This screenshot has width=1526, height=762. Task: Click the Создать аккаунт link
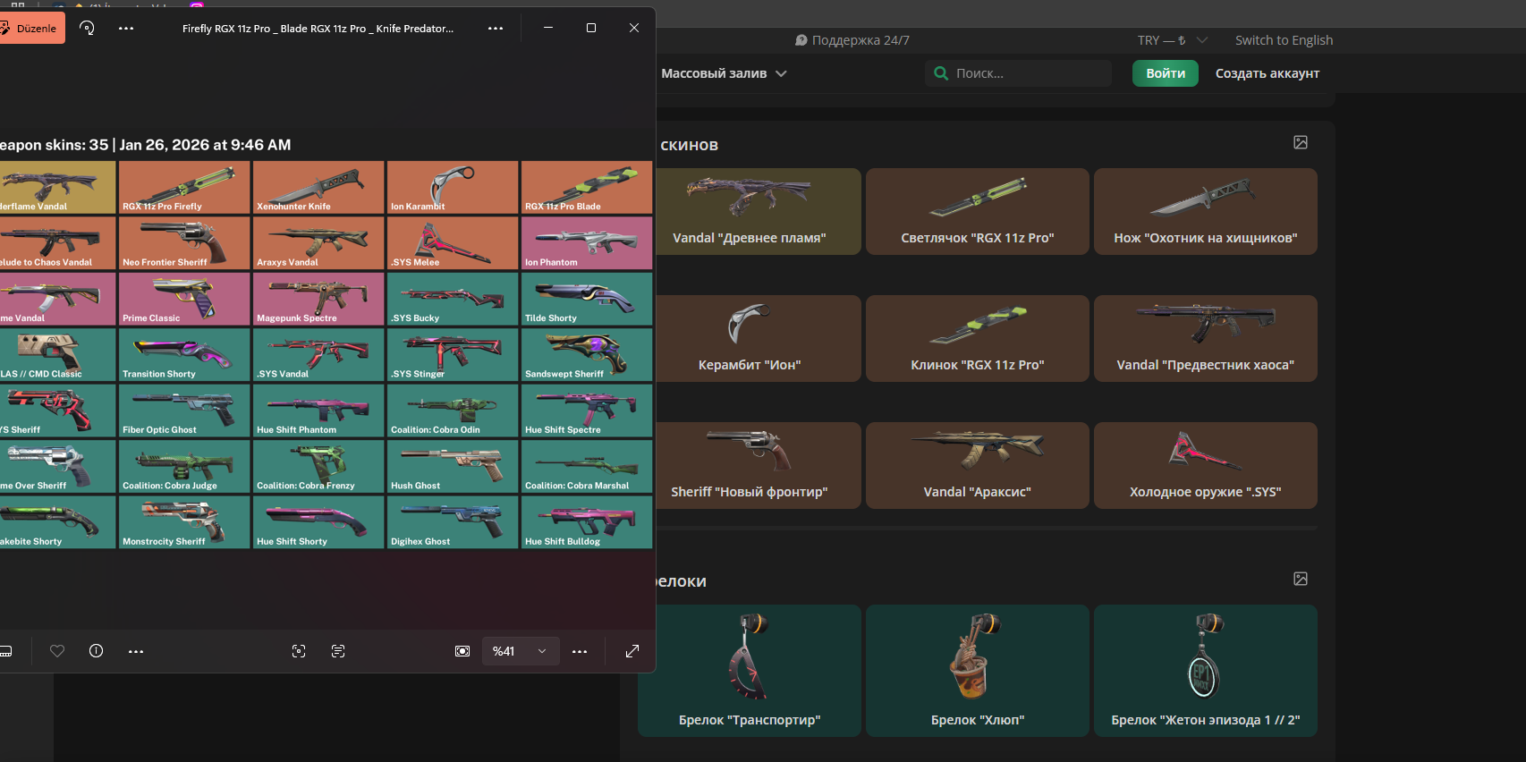tap(1267, 73)
